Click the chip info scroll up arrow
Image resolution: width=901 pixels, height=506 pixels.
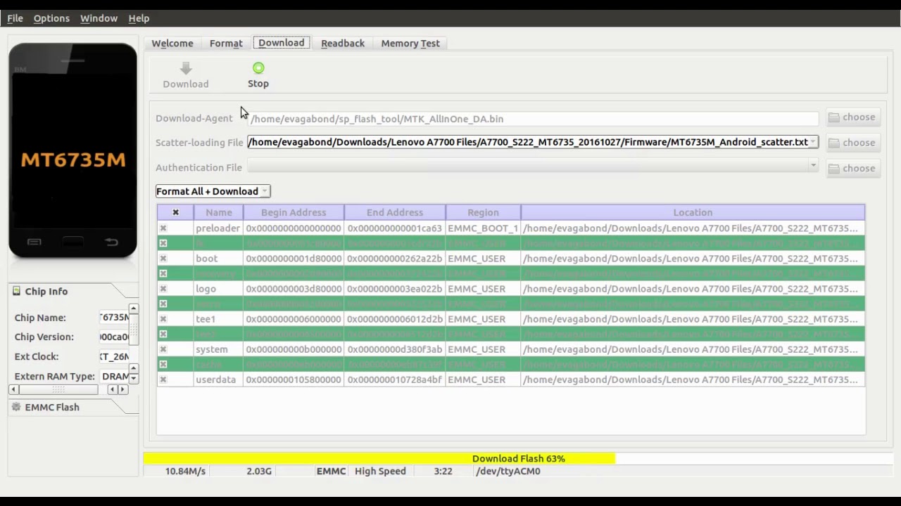click(133, 309)
